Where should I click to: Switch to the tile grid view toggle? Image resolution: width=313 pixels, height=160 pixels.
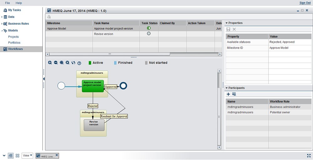18,155
